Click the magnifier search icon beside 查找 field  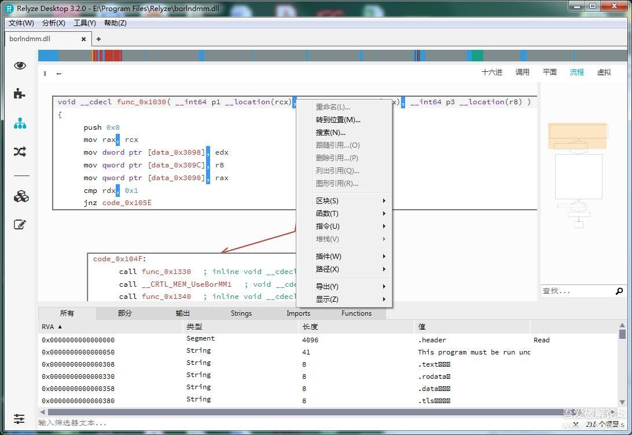click(619, 291)
